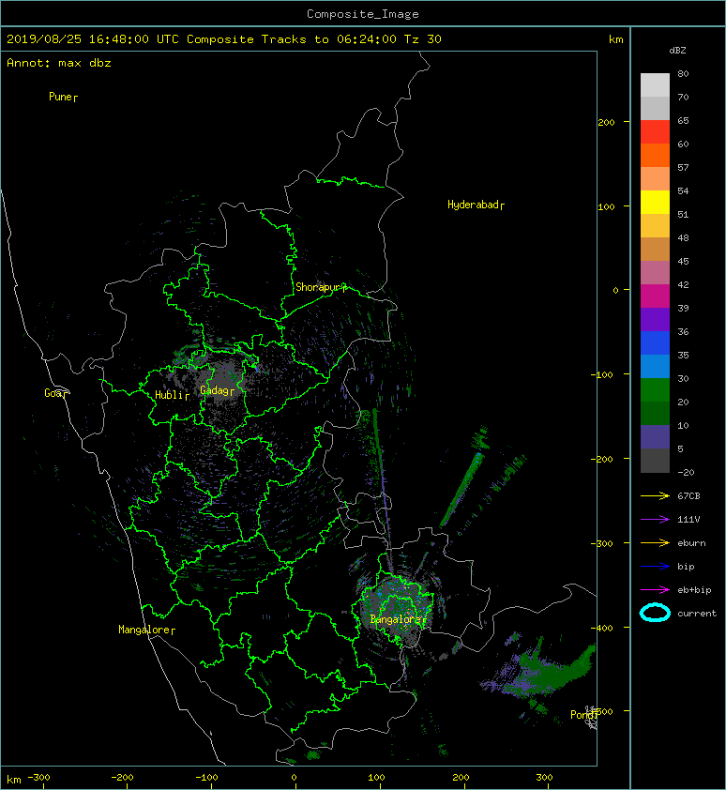The height and width of the screenshot is (790, 726).
Task: Click the 'Goa' city label
Action: pyautogui.click(x=53, y=393)
